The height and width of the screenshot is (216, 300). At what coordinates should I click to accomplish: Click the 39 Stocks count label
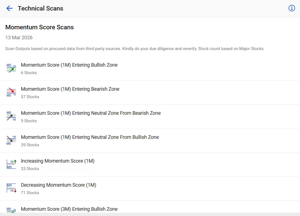tap(30, 145)
